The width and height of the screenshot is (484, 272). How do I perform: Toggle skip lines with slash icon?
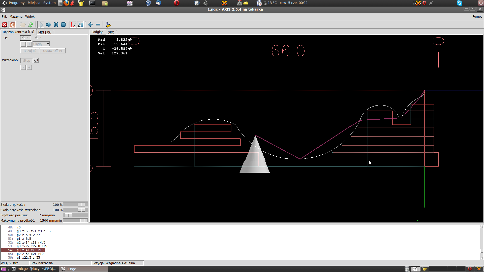(73, 25)
